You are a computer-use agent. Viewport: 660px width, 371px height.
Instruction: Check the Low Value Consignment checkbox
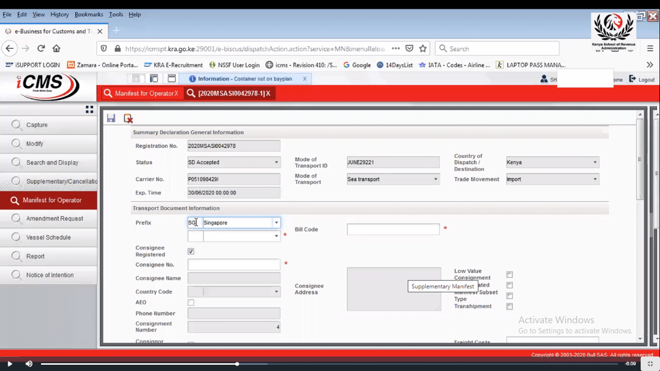click(509, 274)
